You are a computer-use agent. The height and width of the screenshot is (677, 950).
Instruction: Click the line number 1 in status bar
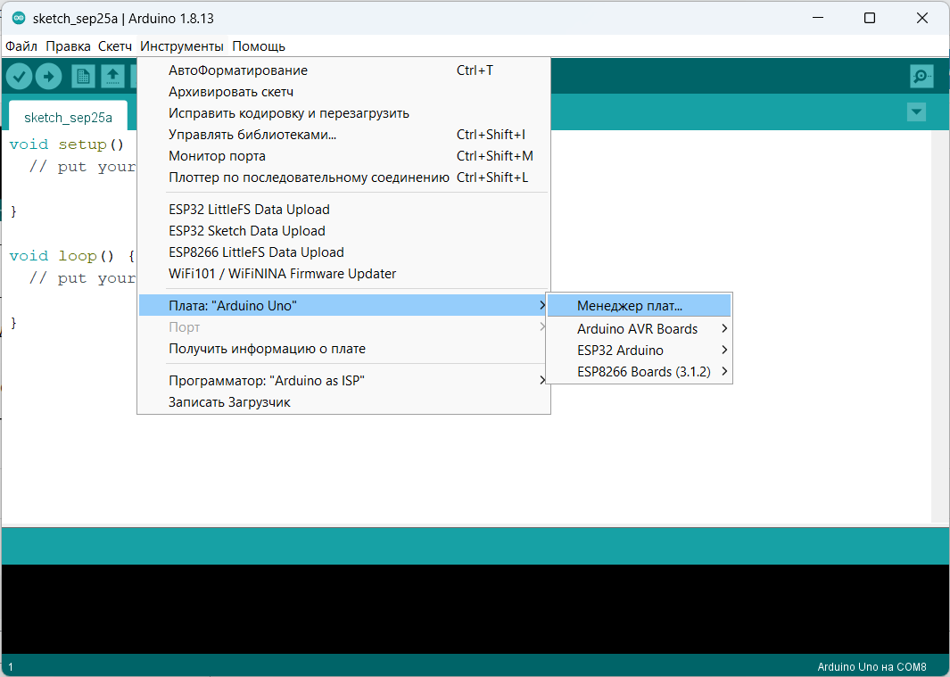[11, 666]
